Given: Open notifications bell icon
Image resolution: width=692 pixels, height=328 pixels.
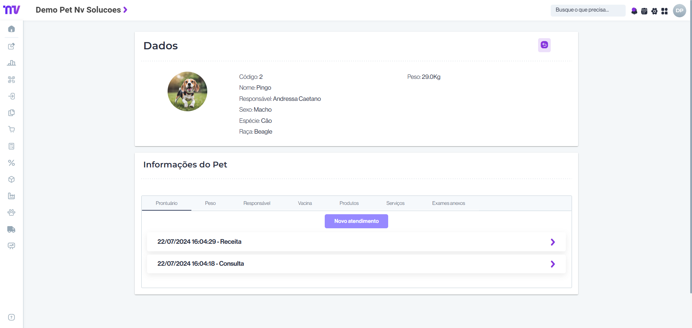Looking at the screenshot, I should (x=634, y=11).
